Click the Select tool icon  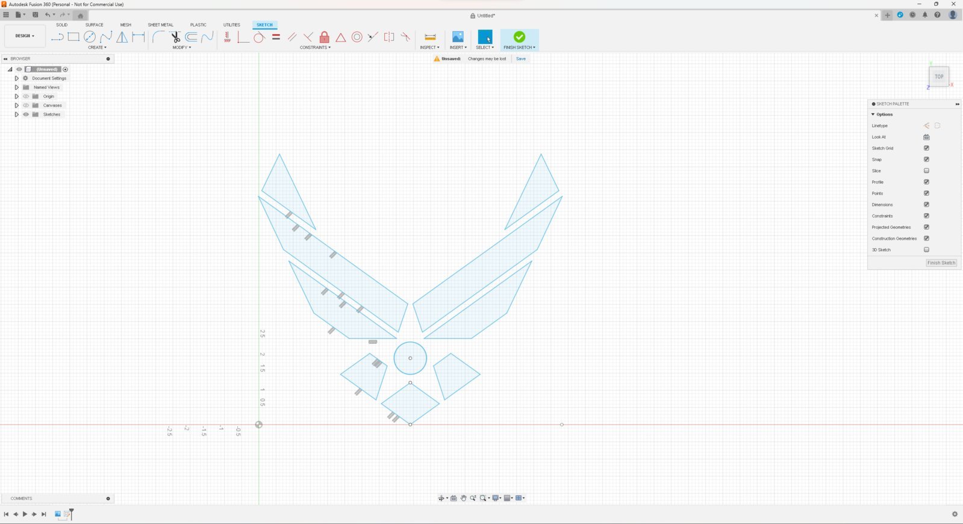click(485, 37)
